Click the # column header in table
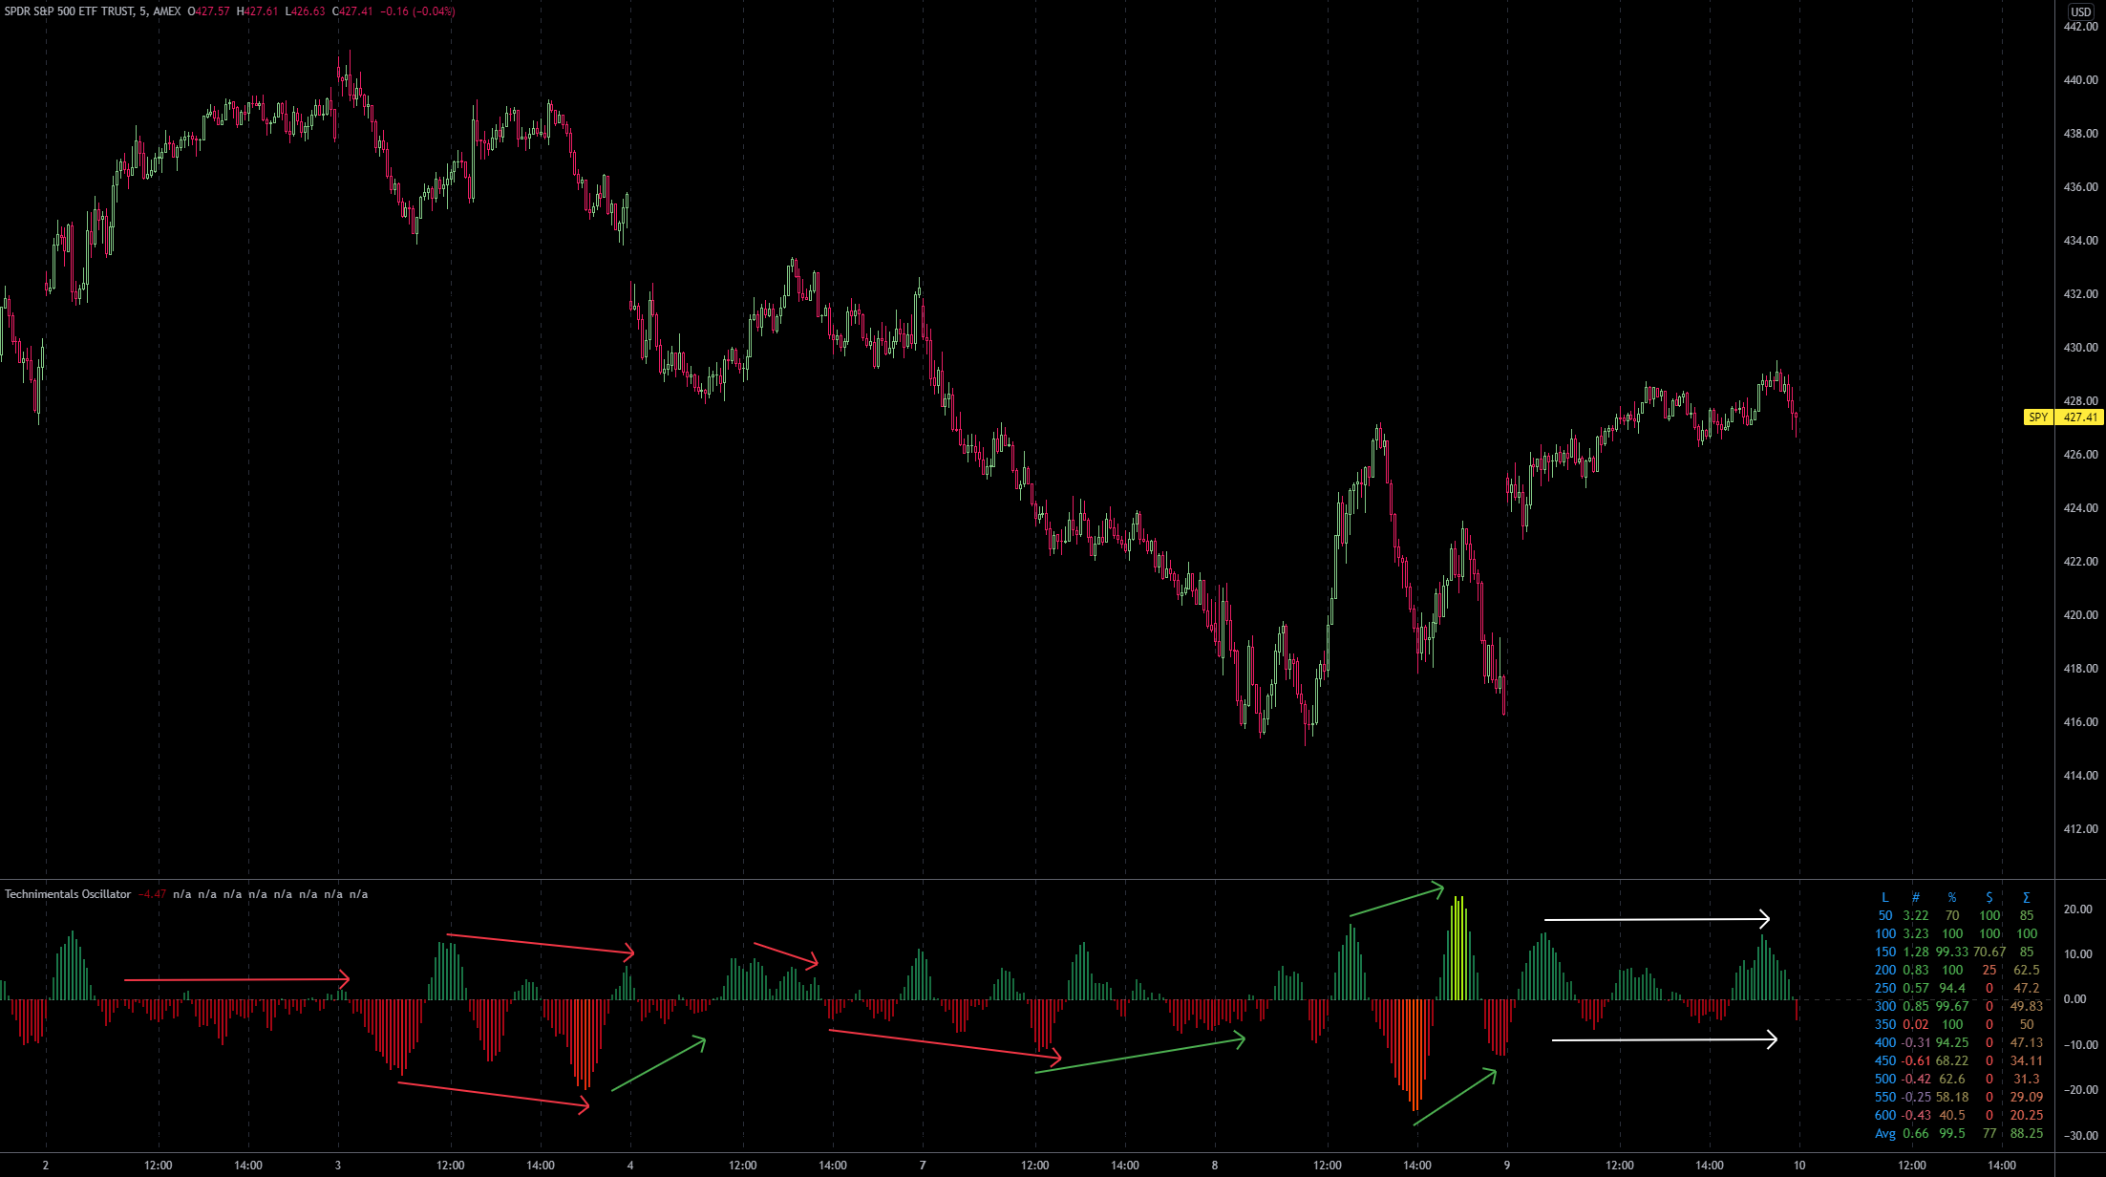2106x1177 pixels. click(x=1915, y=897)
